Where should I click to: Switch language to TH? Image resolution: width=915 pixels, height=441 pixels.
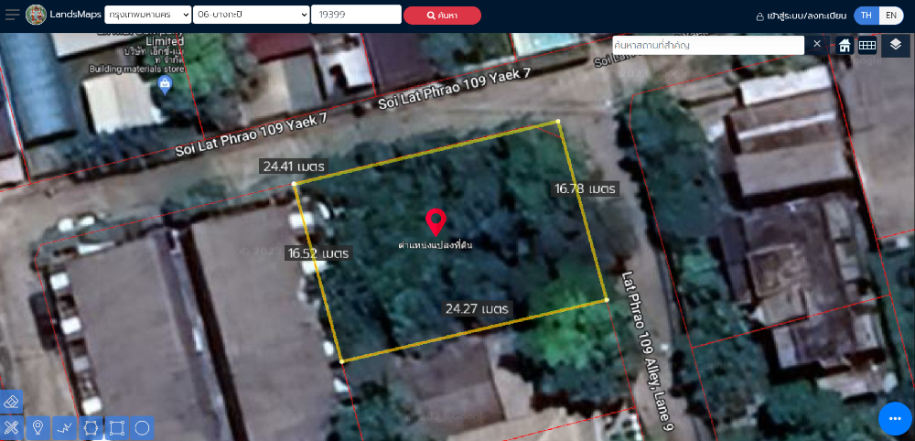866,16
